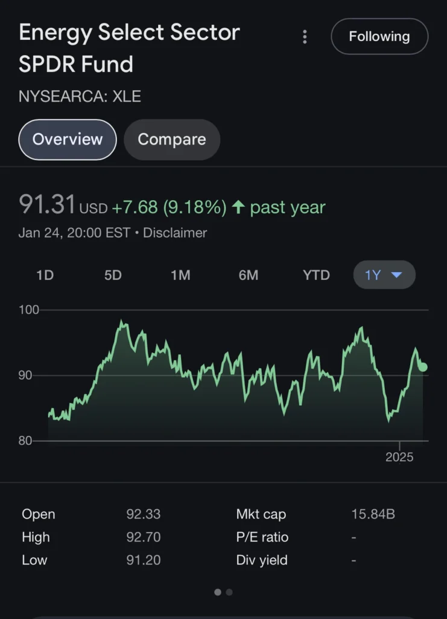
Task: Click the 91.31 USD price value
Action: click(x=48, y=206)
